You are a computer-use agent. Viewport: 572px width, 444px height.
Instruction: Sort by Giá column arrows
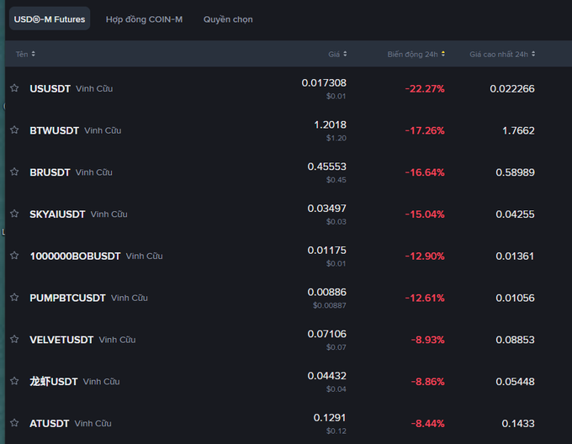click(345, 54)
